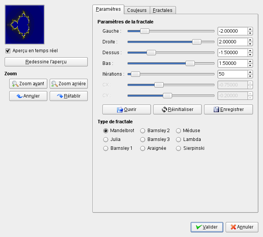
Task: Select the Araignée fractal type
Action: [x=142, y=148]
